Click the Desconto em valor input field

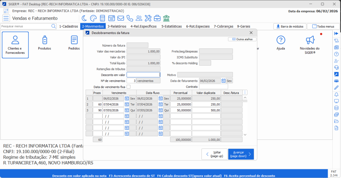tap(143, 75)
